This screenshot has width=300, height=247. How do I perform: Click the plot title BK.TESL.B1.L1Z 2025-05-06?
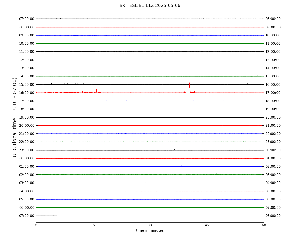pyautogui.click(x=150, y=6)
